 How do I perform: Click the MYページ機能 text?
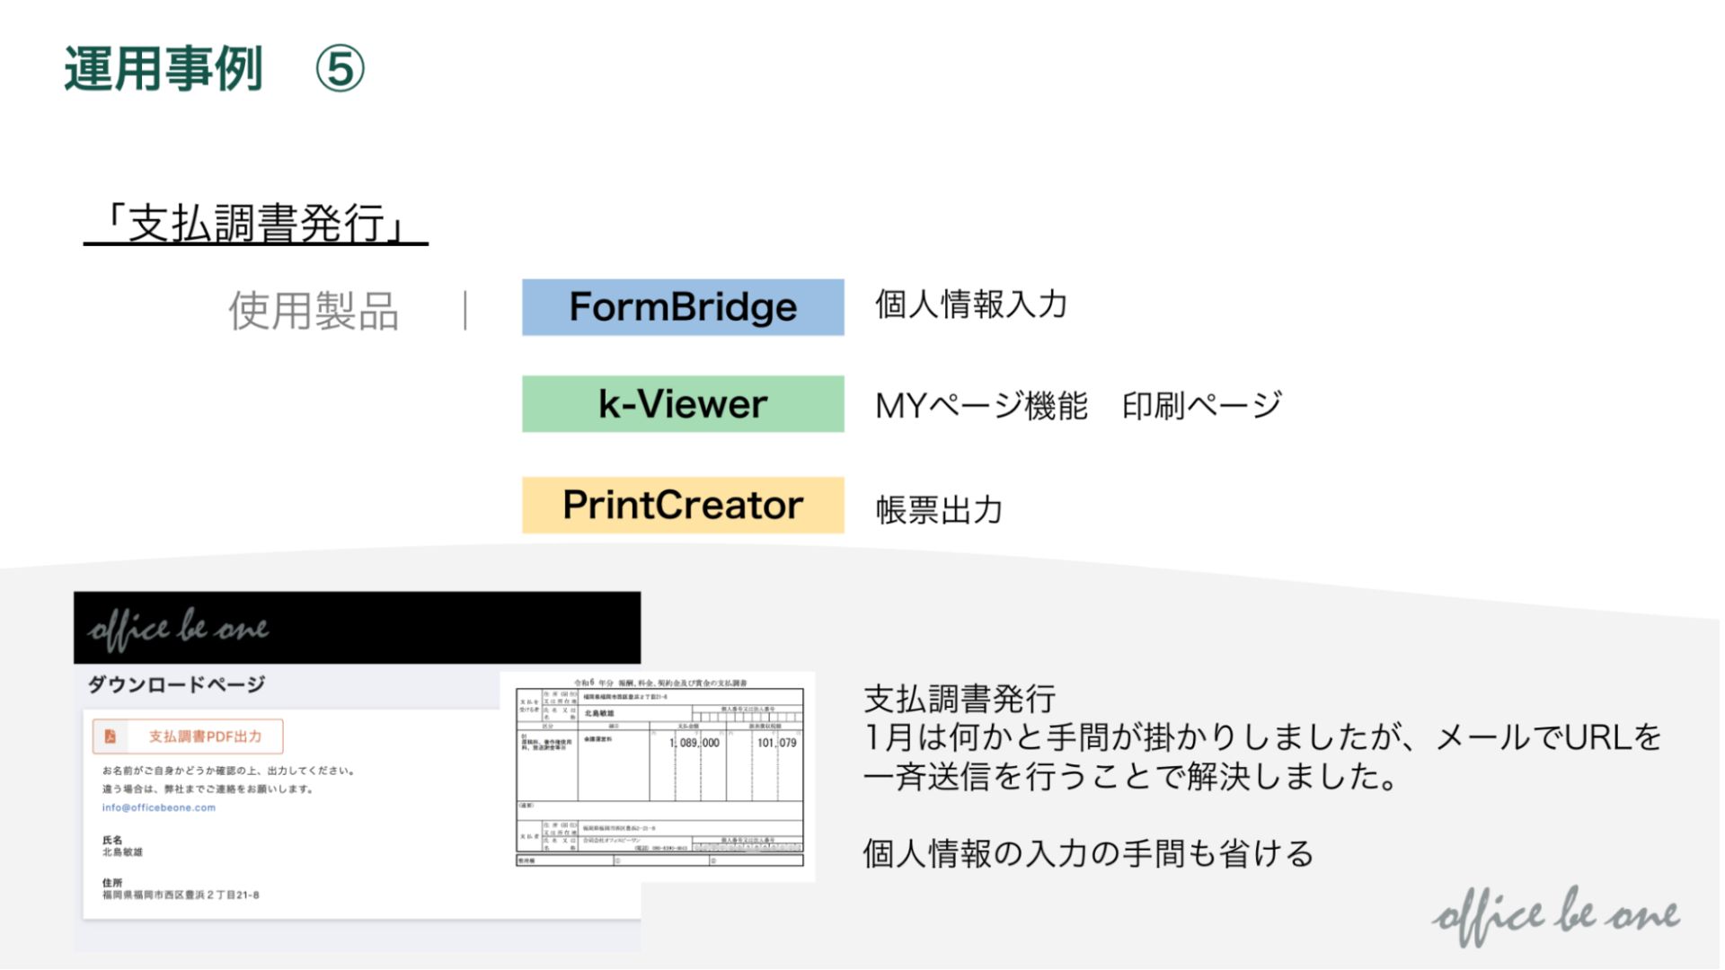pyautogui.click(x=981, y=406)
